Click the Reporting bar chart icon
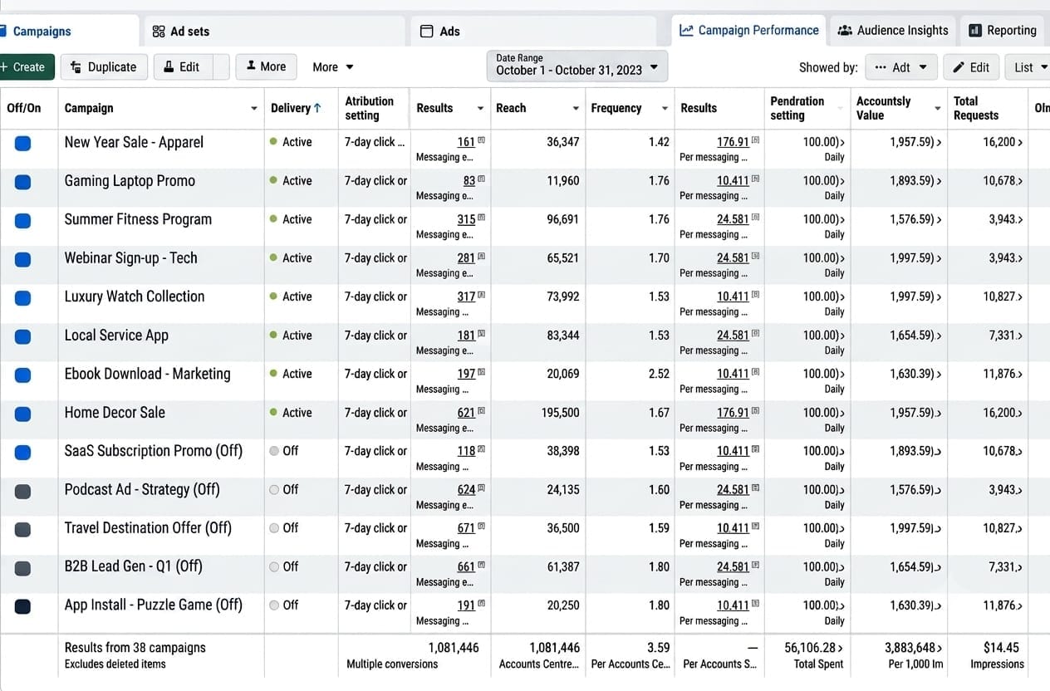Viewport: 1050px width, 691px height. tap(975, 31)
